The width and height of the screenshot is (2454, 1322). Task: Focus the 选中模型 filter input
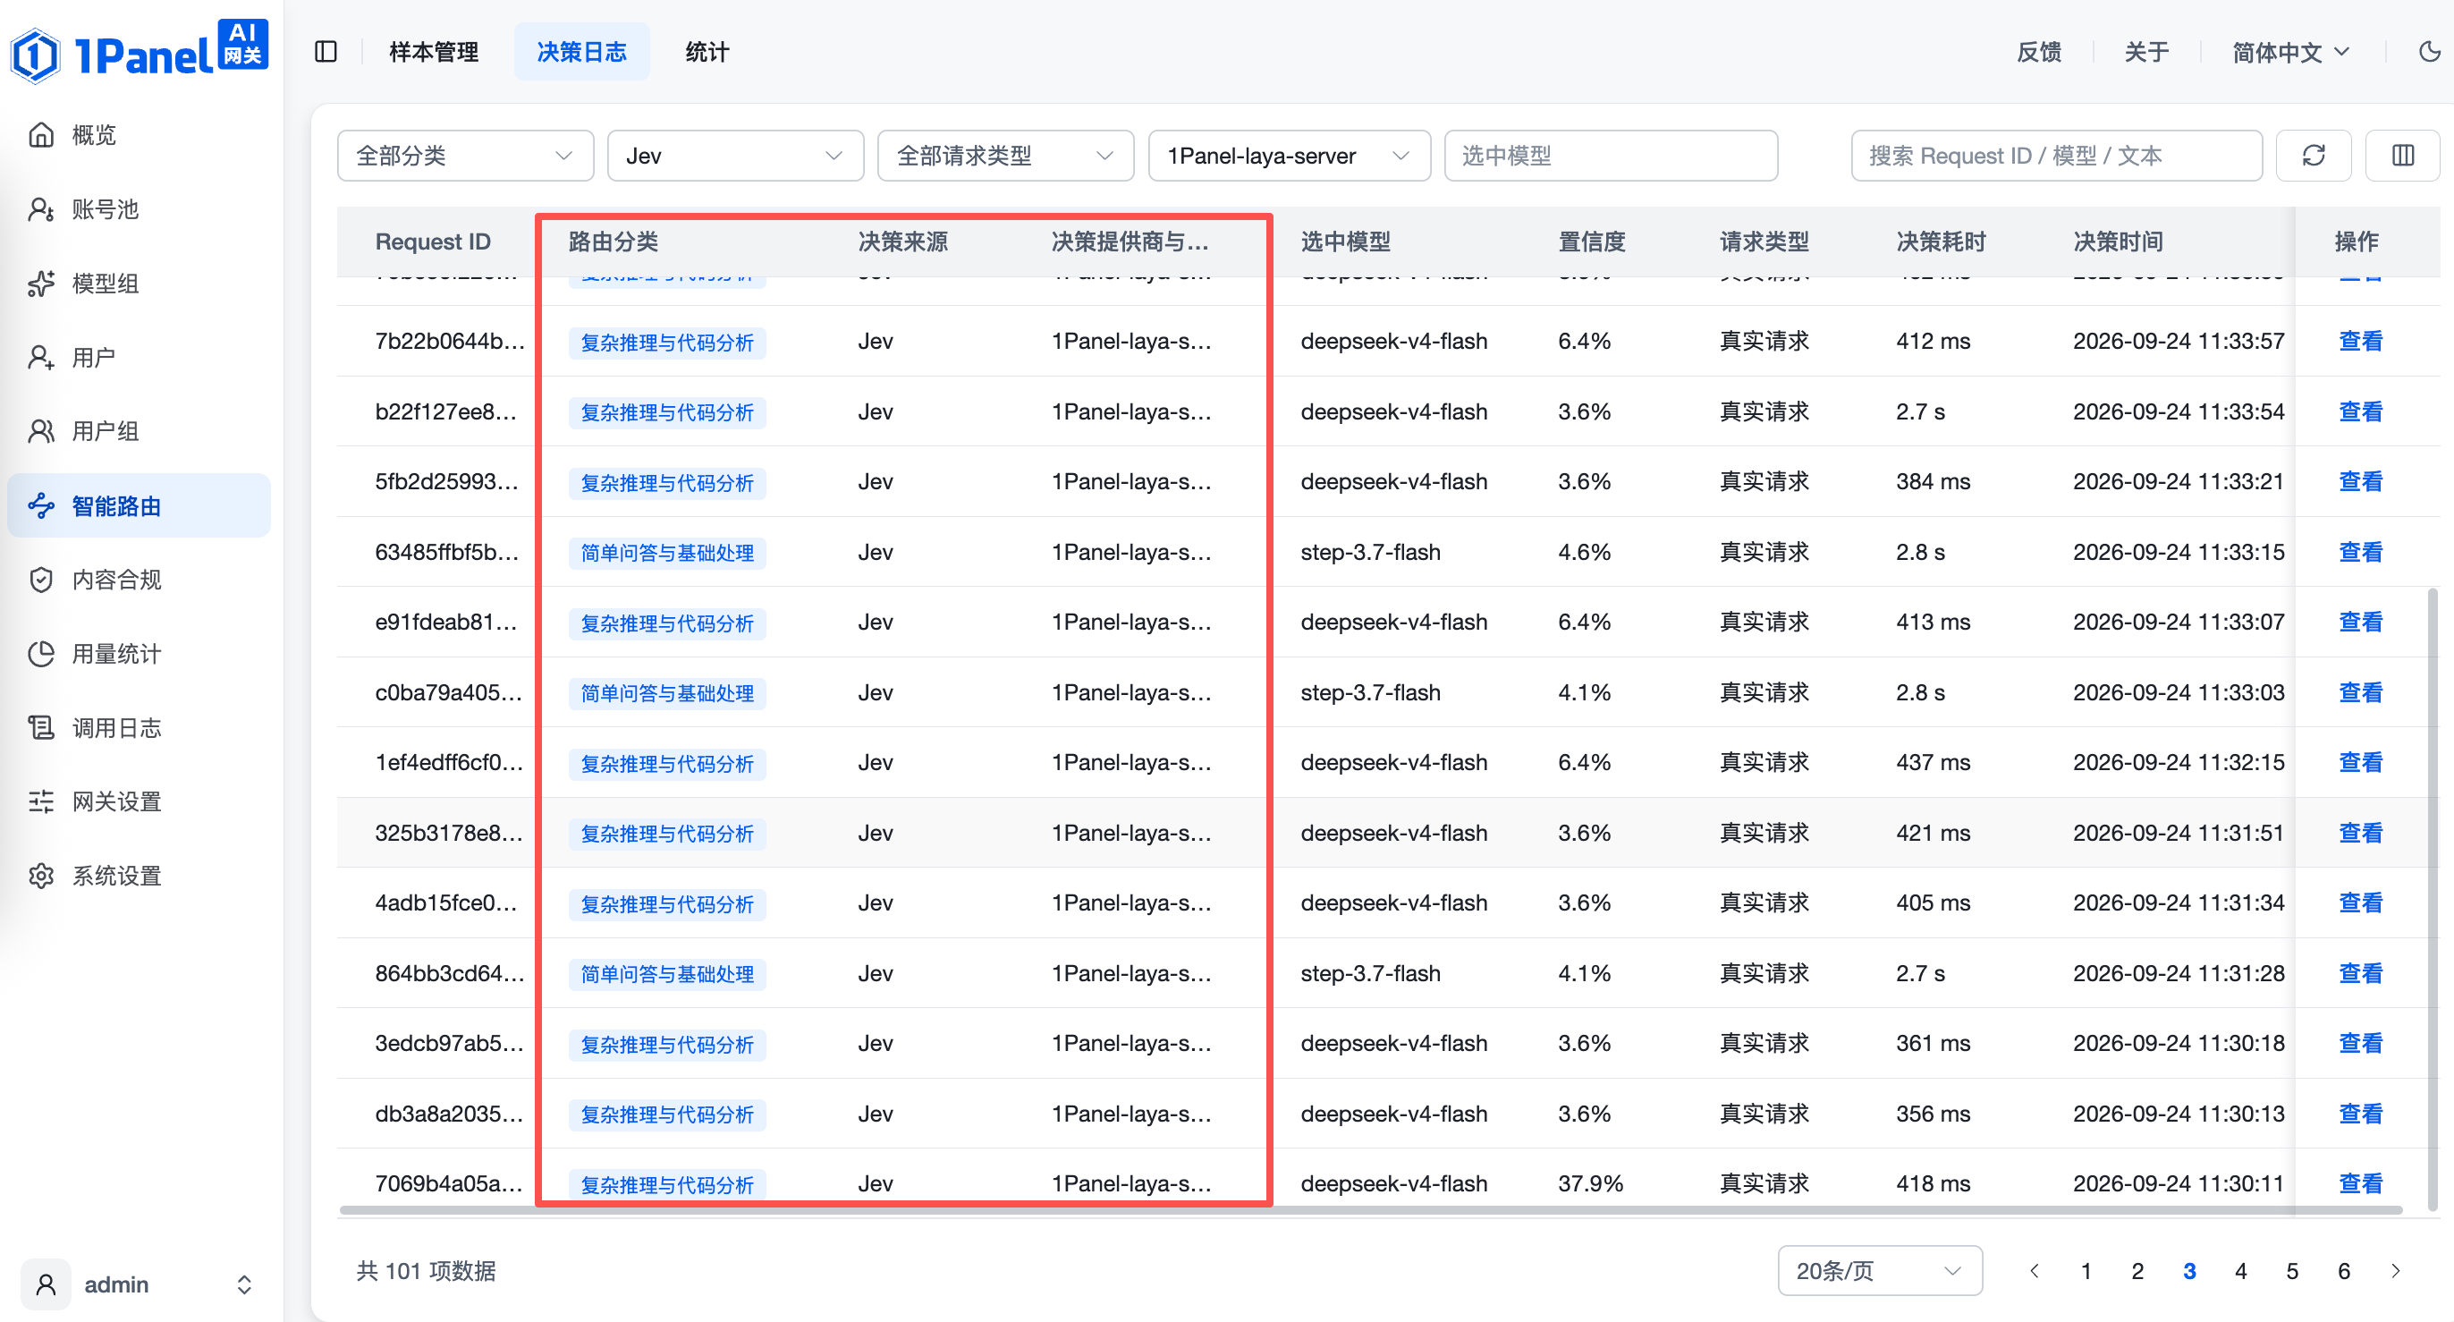coord(1611,156)
